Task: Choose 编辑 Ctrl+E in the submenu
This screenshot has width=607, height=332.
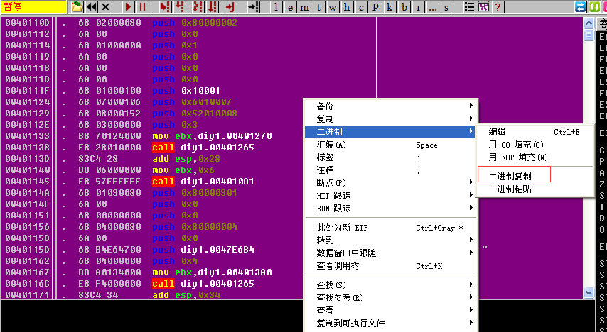Action: point(535,132)
